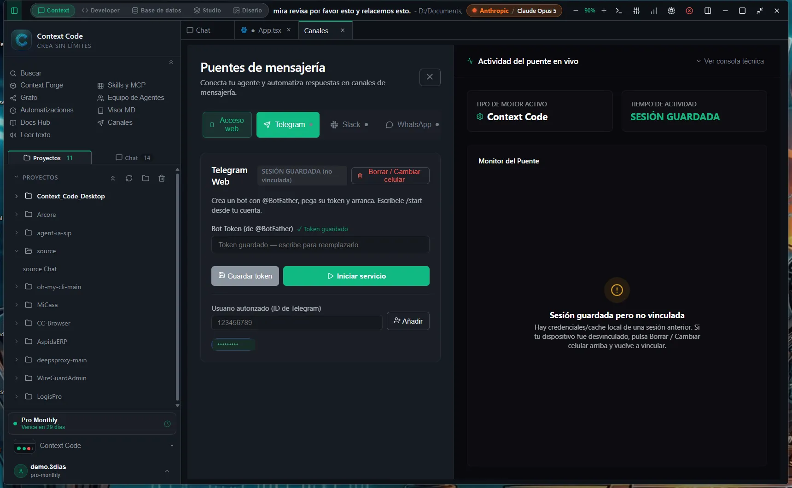Image resolution: width=792 pixels, height=488 pixels.
Task: Select the Anthropic Claude Opus 5 model selector
Action: pos(514,11)
